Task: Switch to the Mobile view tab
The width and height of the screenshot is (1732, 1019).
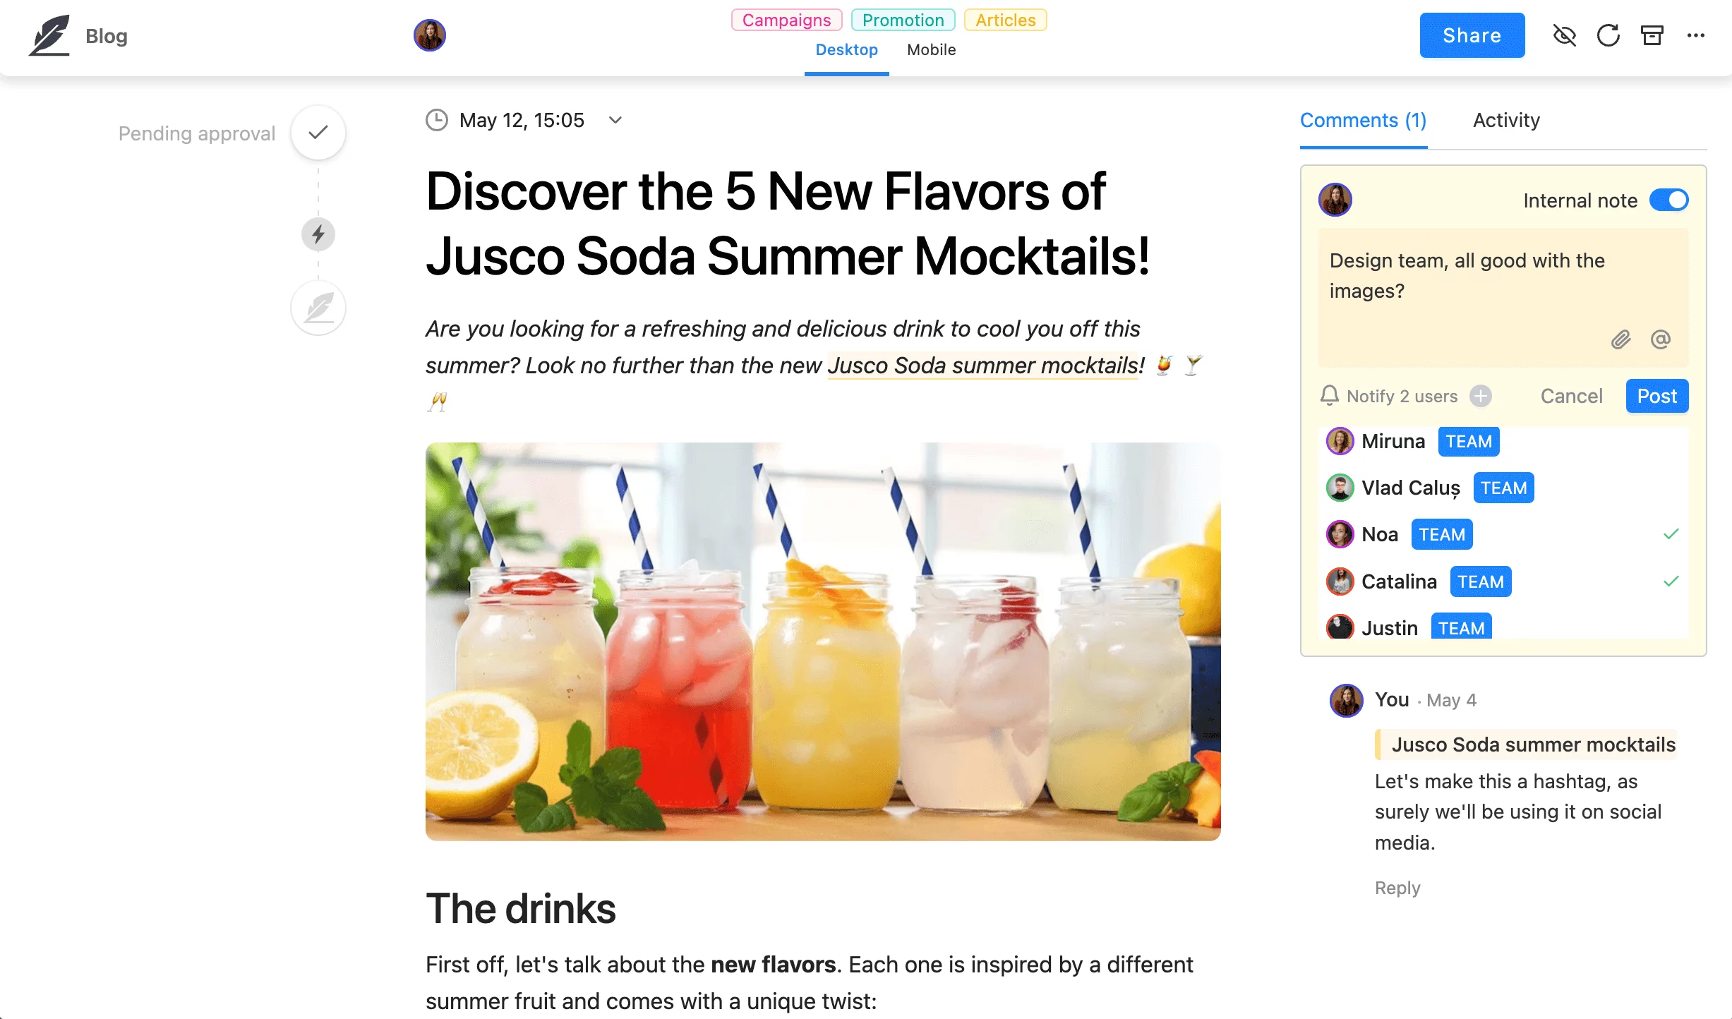Action: pyautogui.click(x=932, y=49)
